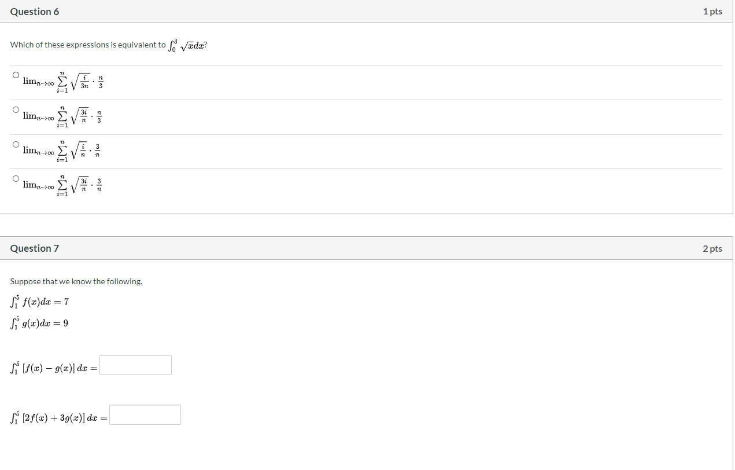Focus the input for ∫[2f(x) + 3g(x)] dx
This screenshot has width=735, height=470.
click(145, 415)
